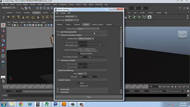The height and width of the screenshot is (107, 190).
Task: Activate the Scale tool (cube icon)
Action: [3, 51]
